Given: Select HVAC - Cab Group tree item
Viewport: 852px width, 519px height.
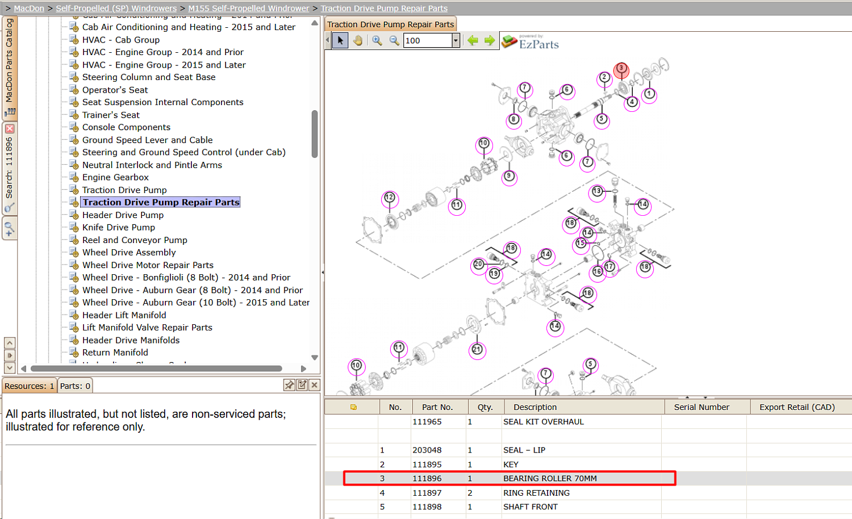Looking at the screenshot, I should [121, 40].
